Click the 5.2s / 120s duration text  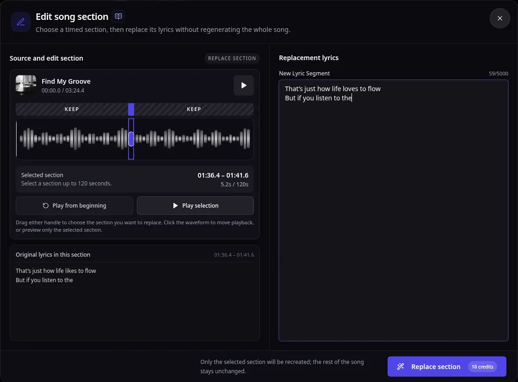[x=234, y=185]
